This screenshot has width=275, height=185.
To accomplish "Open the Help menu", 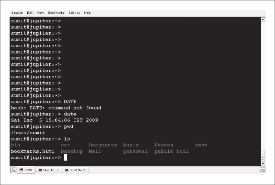I will click(87, 13).
